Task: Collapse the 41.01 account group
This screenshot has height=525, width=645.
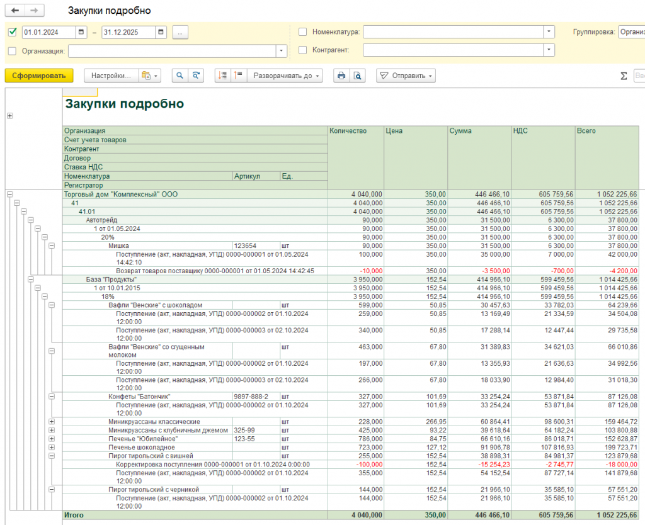Action: (24, 212)
